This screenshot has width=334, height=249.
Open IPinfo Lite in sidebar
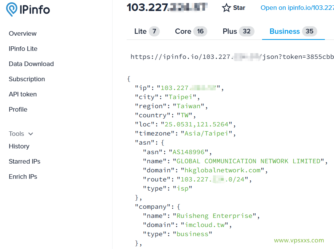click(x=23, y=49)
